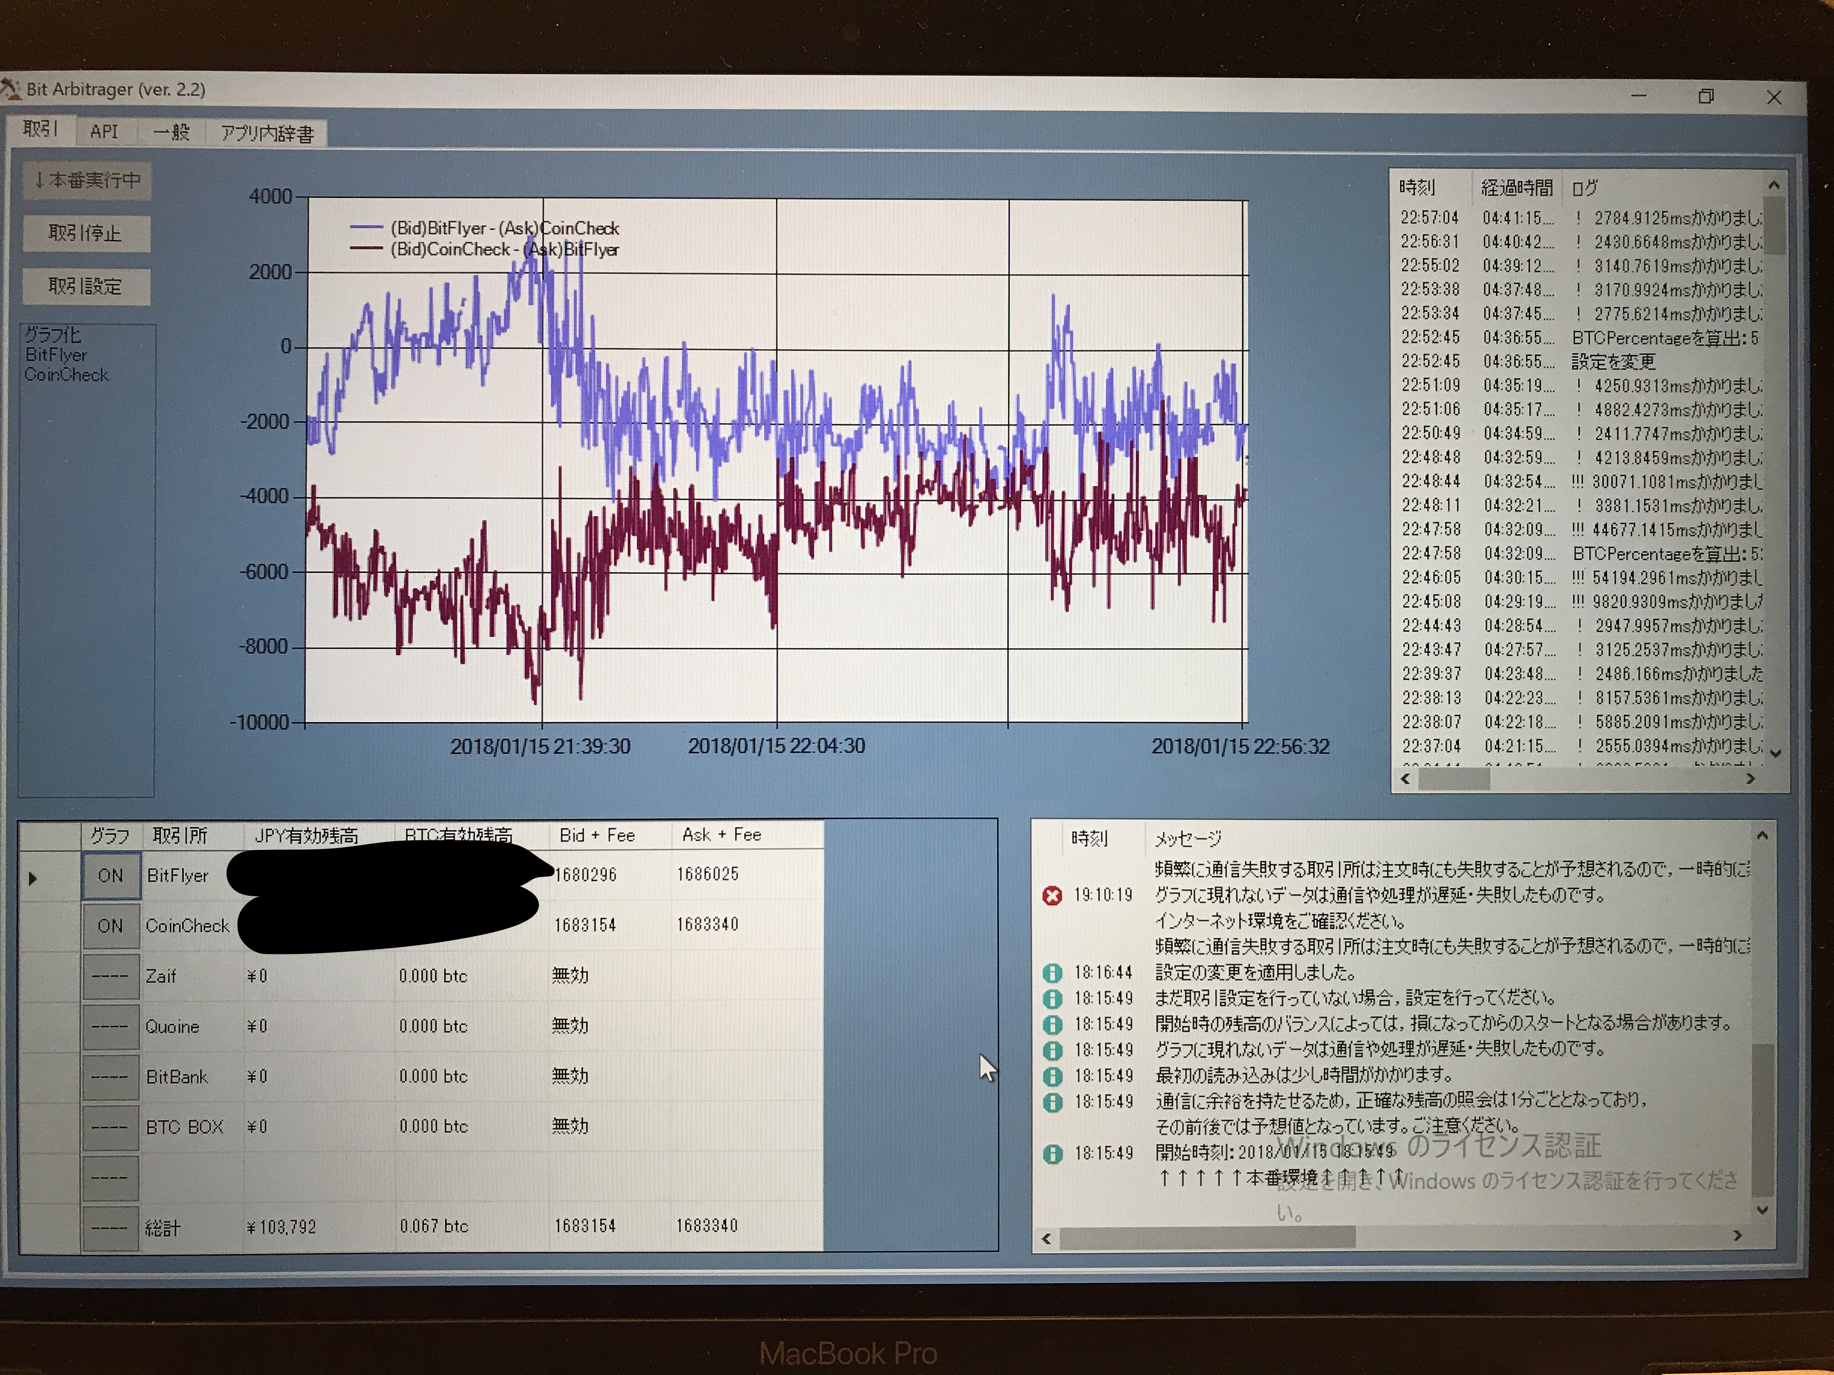Toggle the graph button for Quoine row
Viewport: 1834px width, 1375px height.
[110, 1027]
